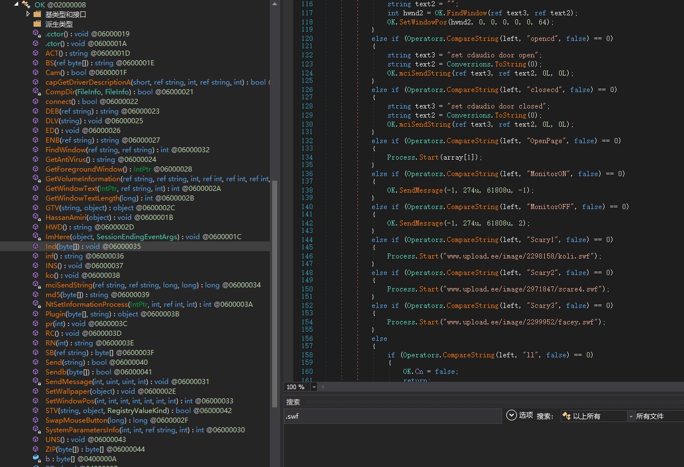Click the method icon next to GetAntiVirus()
The width and height of the screenshot is (684, 467).
coord(36,159)
